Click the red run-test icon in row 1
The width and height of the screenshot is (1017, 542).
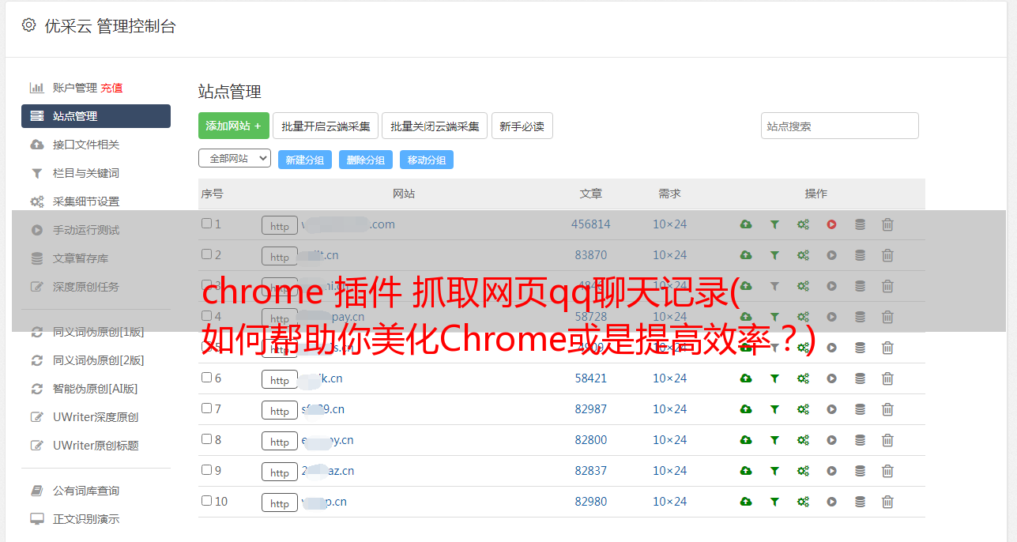click(831, 224)
